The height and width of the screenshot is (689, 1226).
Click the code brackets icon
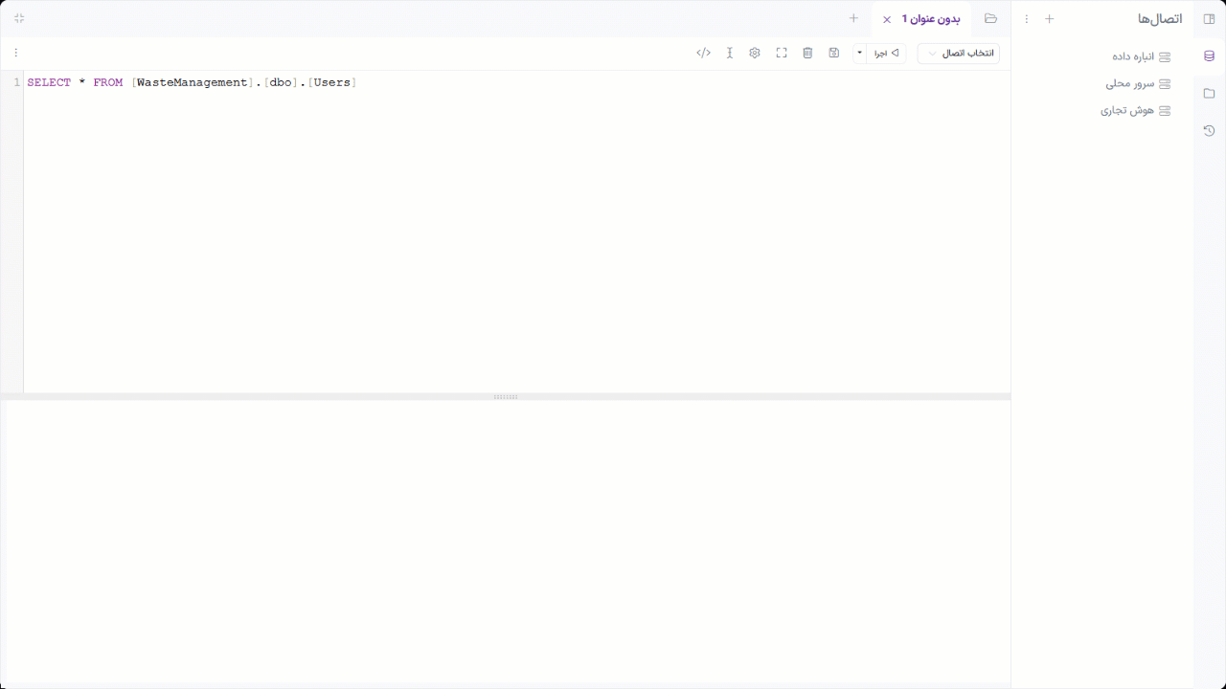click(x=703, y=54)
